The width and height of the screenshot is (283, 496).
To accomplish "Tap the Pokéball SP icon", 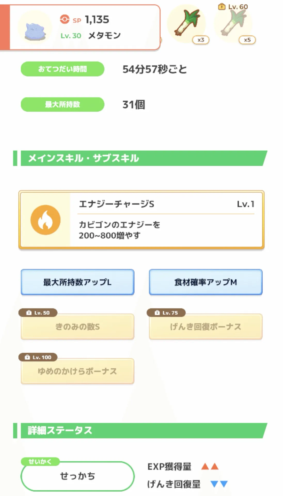I will [x=65, y=19].
